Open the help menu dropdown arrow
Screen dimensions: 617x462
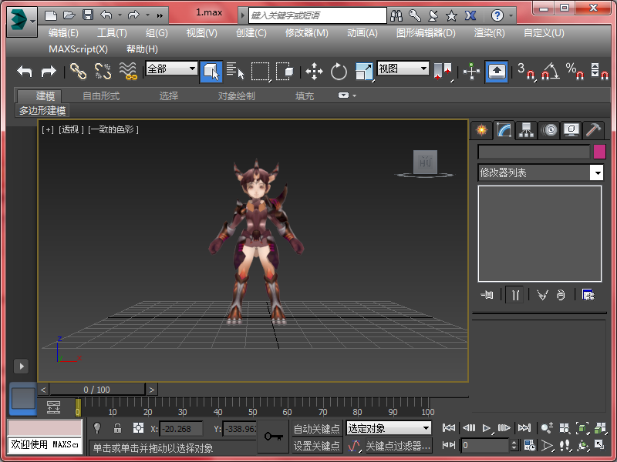click(x=511, y=15)
